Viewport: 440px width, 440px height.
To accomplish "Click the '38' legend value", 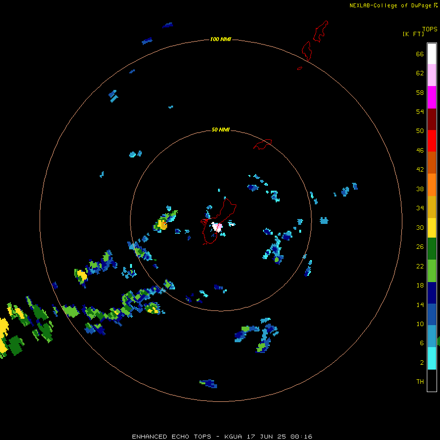I will [420, 189].
